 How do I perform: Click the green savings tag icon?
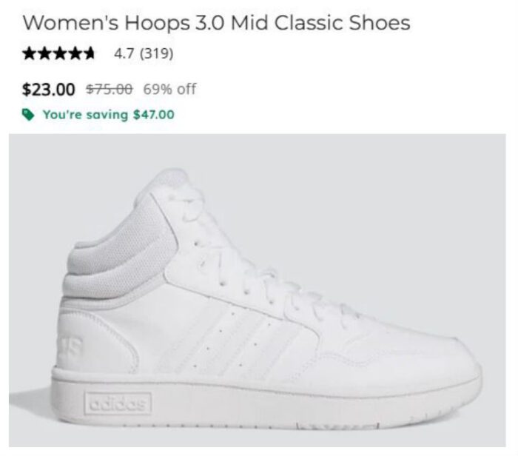28,115
